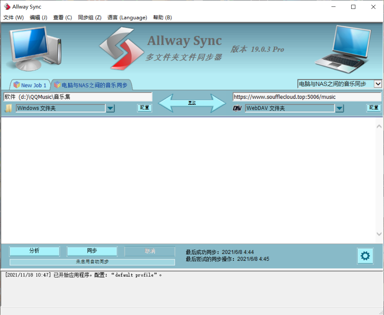Click the laptop image on right
The image size is (384, 315).
tap(343, 49)
